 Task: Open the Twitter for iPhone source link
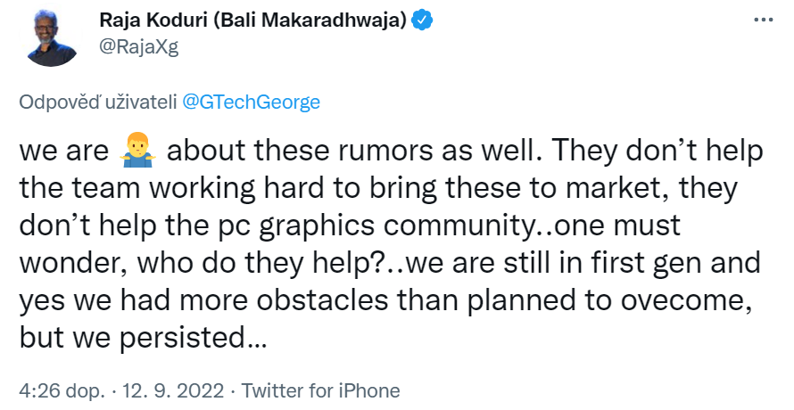click(x=320, y=390)
